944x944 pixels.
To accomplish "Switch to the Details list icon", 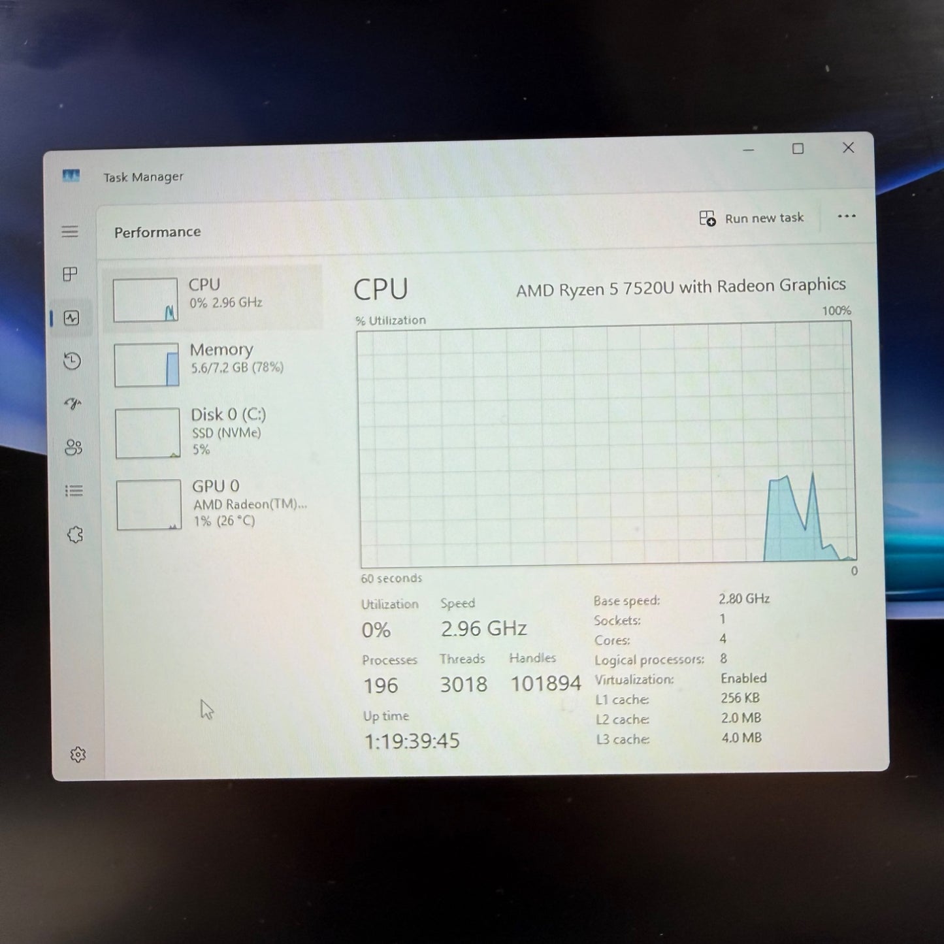I will [x=74, y=491].
